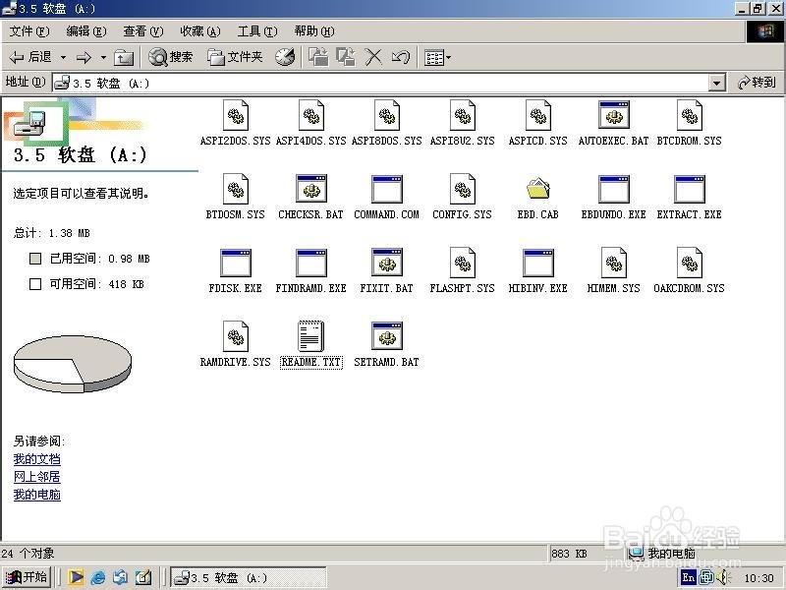Click the Forward arrow button
Image resolution: width=786 pixels, height=590 pixels.
tap(84, 58)
